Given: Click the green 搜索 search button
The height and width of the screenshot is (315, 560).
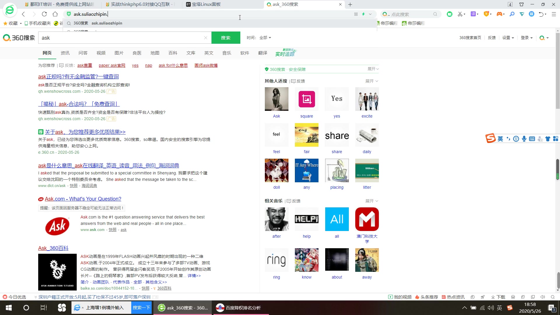Looking at the screenshot, I should [226, 38].
